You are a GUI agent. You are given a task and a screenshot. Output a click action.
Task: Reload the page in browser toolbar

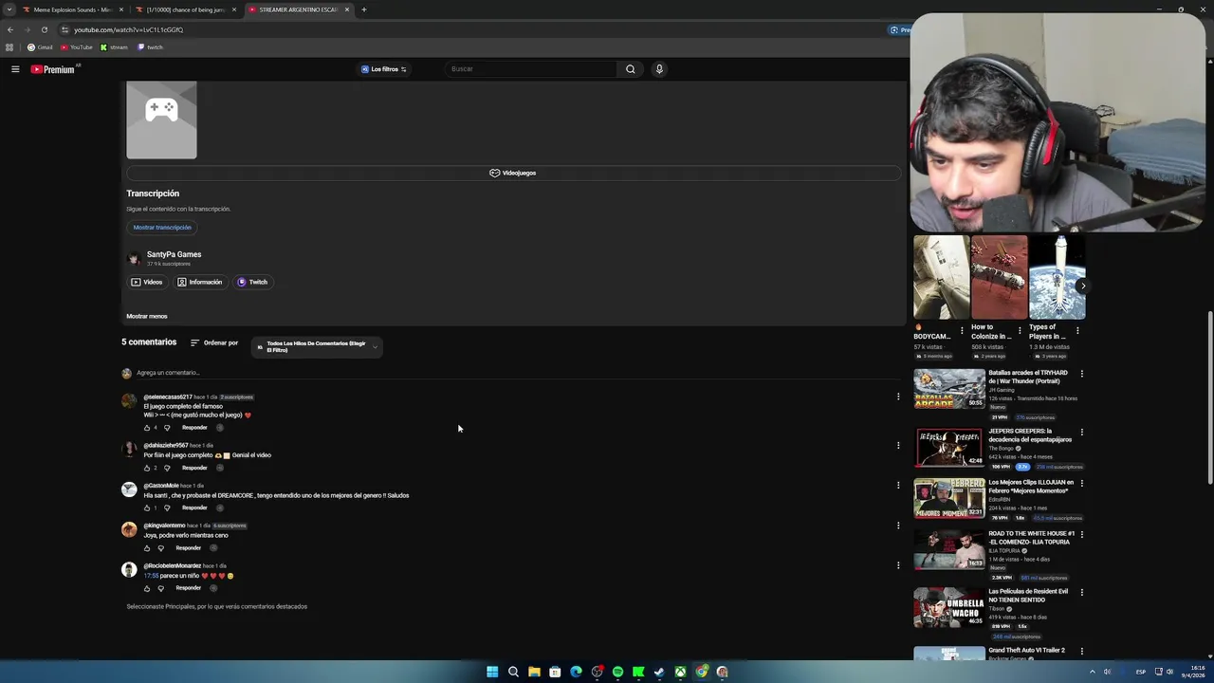(x=44, y=29)
